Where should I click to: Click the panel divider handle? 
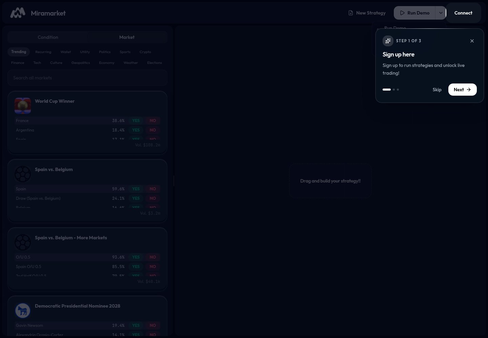pos(174,181)
